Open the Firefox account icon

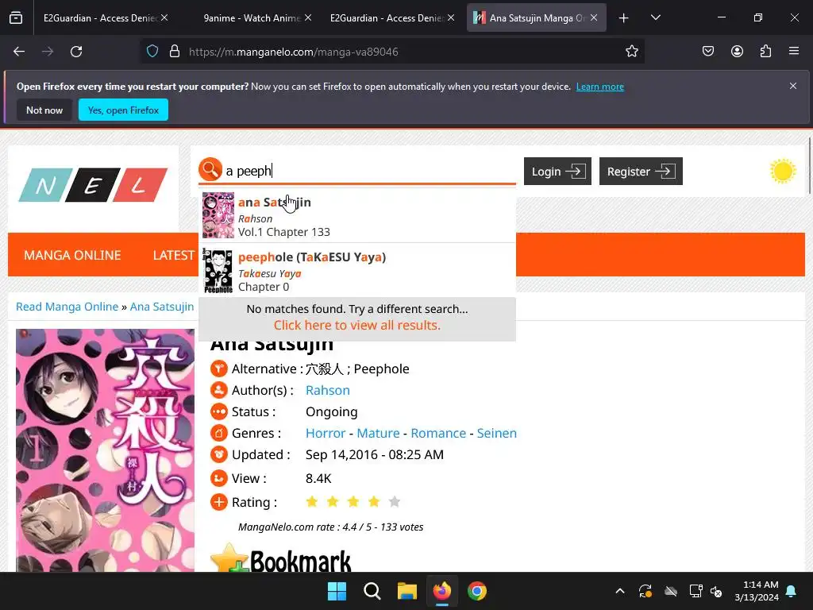pos(737,52)
